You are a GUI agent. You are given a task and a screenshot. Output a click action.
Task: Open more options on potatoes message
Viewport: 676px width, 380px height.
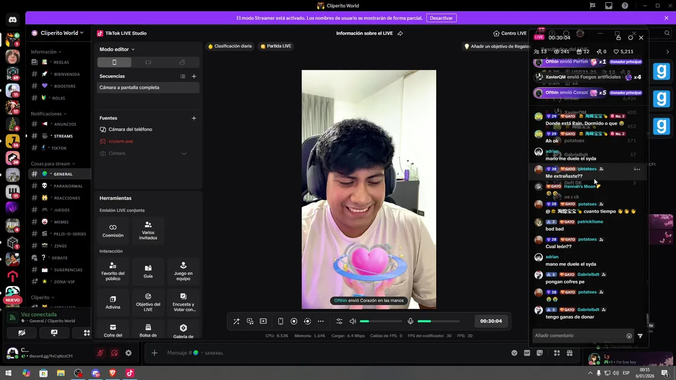click(x=637, y=169)
